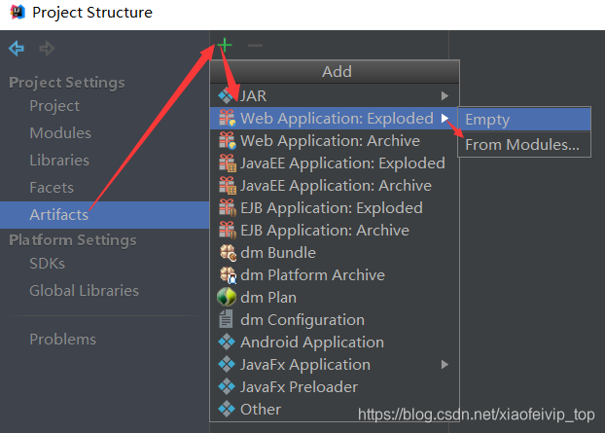The image size is (605, 433).
Task: Select dm Configuration menu entry
Action: (x=335, y=319)
